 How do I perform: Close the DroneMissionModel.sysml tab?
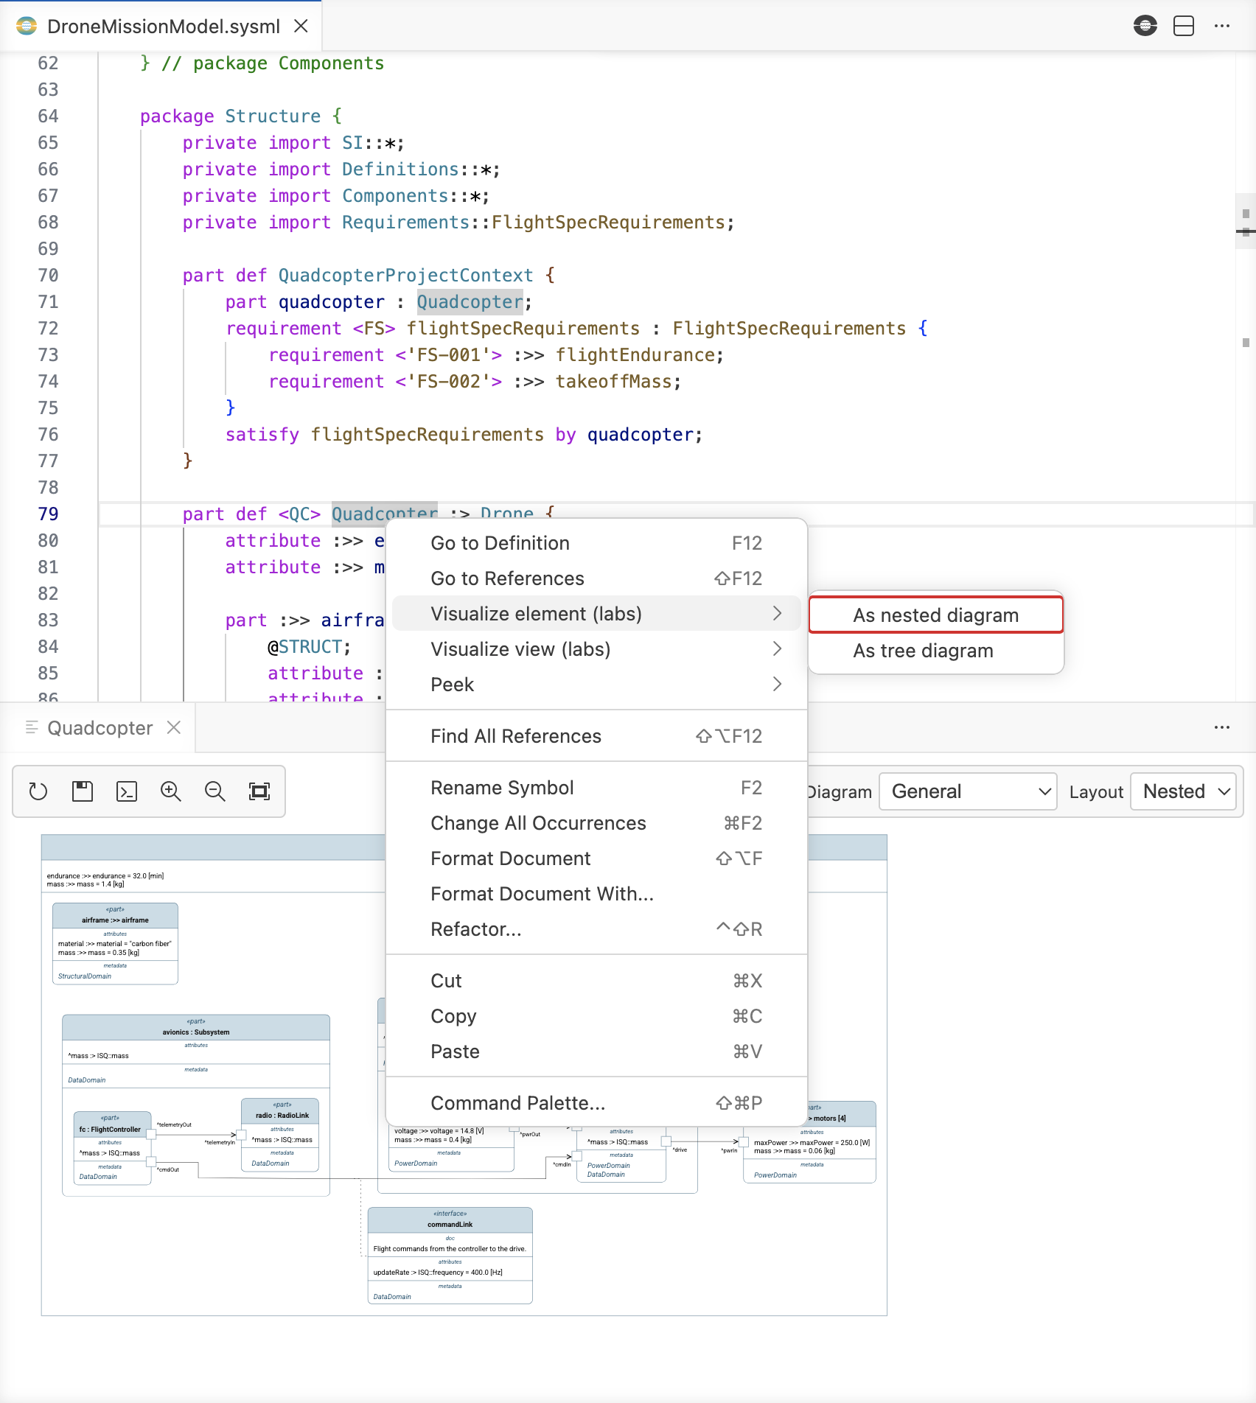pyautogui.click(x=301, y=26)
